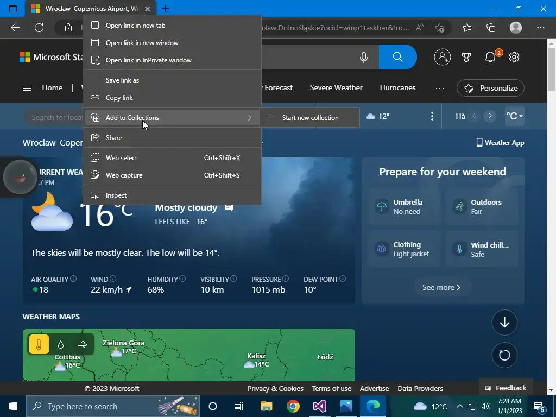Open the tab actions menu icon
The width and height of the screenshot is (556, 417).
pyautogui.click(x=13, y=9)
